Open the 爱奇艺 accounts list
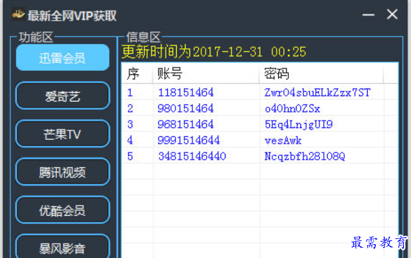The image size is (411, 258). pyautogui.click(x=63, y=96)
